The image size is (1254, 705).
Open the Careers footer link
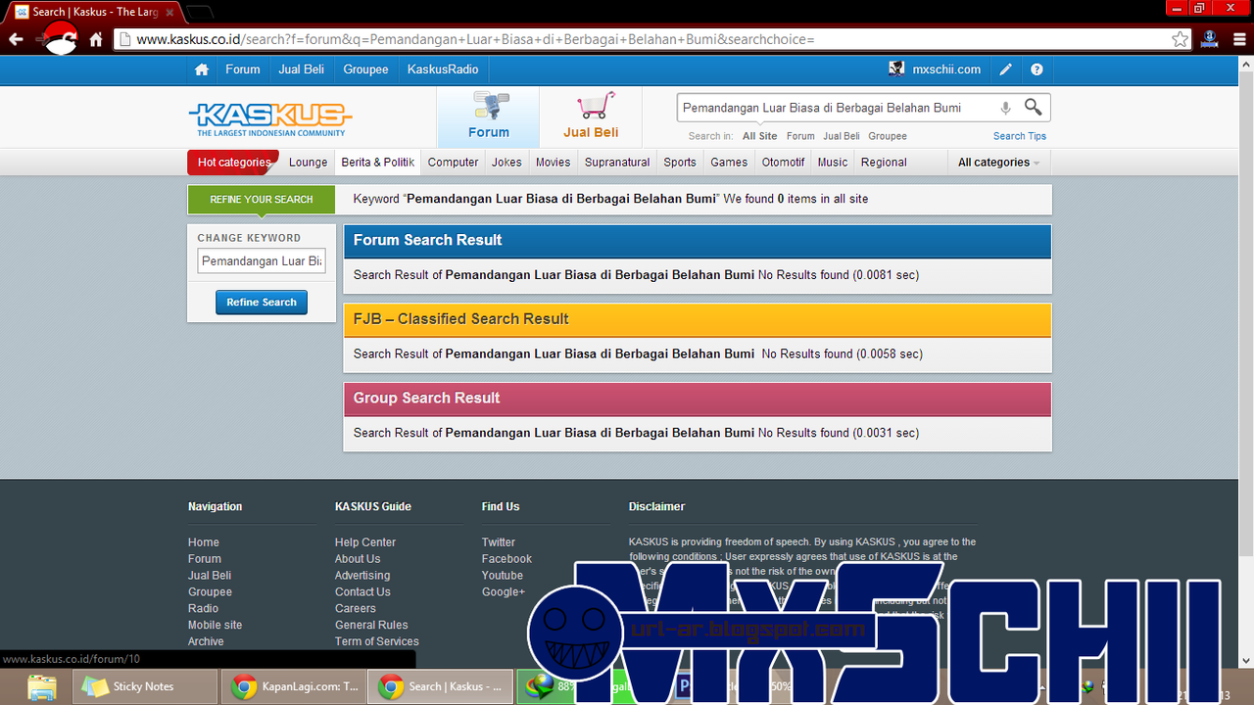[x=356, y=608]
